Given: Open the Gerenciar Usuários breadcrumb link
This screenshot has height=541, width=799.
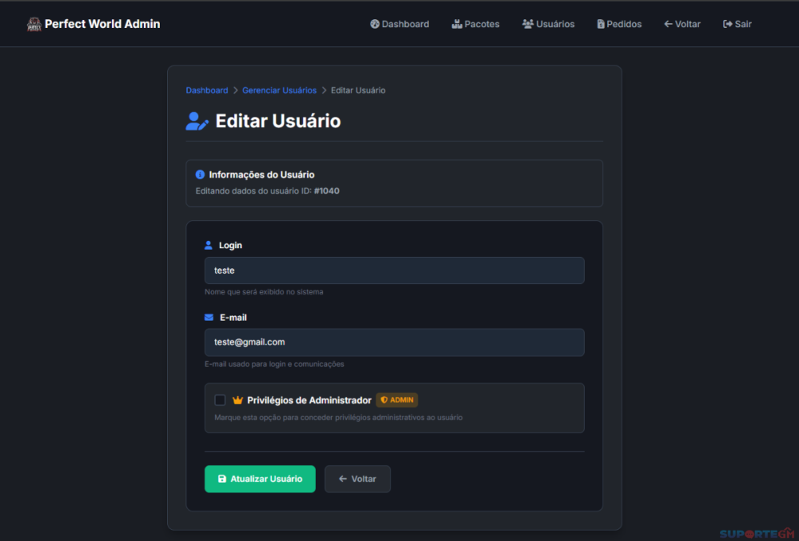Looking at the screenshot, I should (279, 91).
